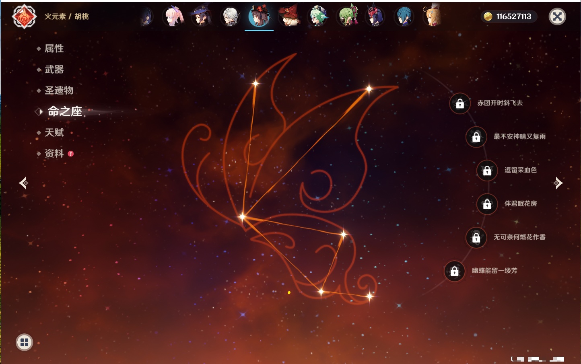Open the 天赋 talents tab
Screen dimensions: 581x364
pos(54,132)
